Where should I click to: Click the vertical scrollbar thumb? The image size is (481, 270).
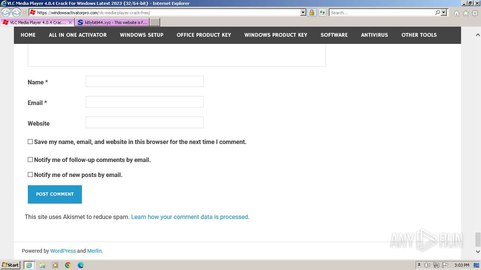pos(478,240)
